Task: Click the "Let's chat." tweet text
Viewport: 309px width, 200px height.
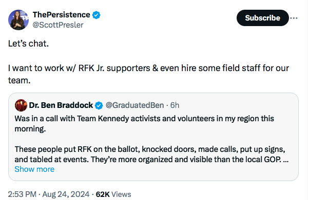Action: point(28,43)
